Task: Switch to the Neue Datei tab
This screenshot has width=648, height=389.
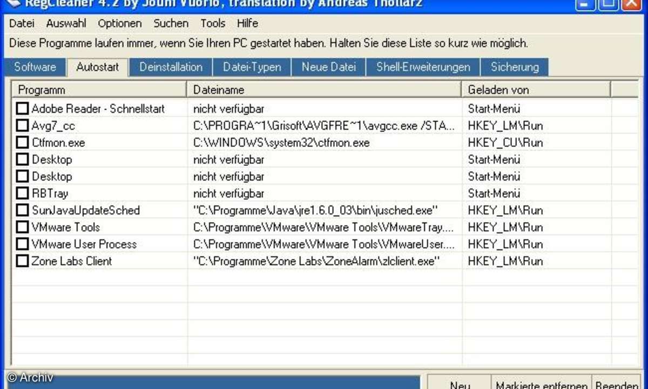Action: 329,67
